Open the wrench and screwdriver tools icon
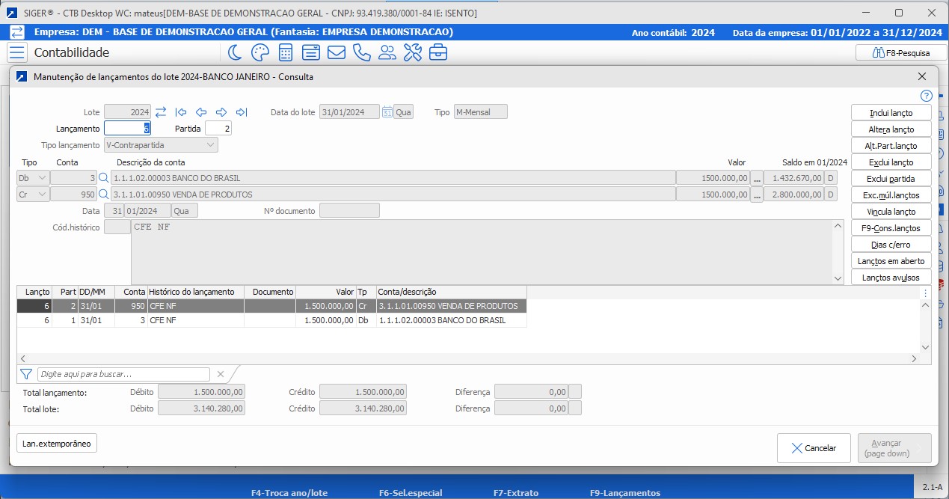Image resolution: width=949 pixels, height=499 pixels. tap(413, 52)
